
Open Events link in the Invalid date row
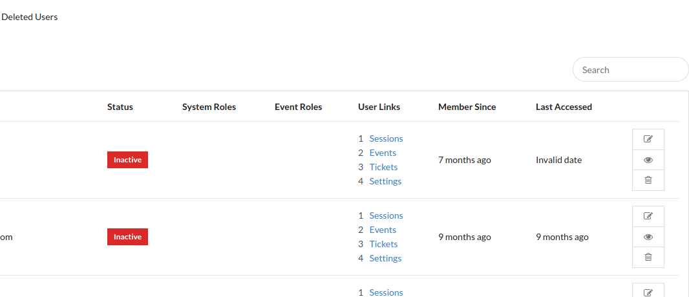[x=383, y=153]
